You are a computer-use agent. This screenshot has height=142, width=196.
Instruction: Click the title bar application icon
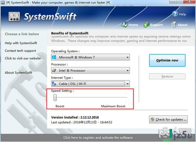[3, 2]
